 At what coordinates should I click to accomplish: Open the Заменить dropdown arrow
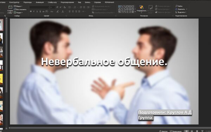point(186,9)
